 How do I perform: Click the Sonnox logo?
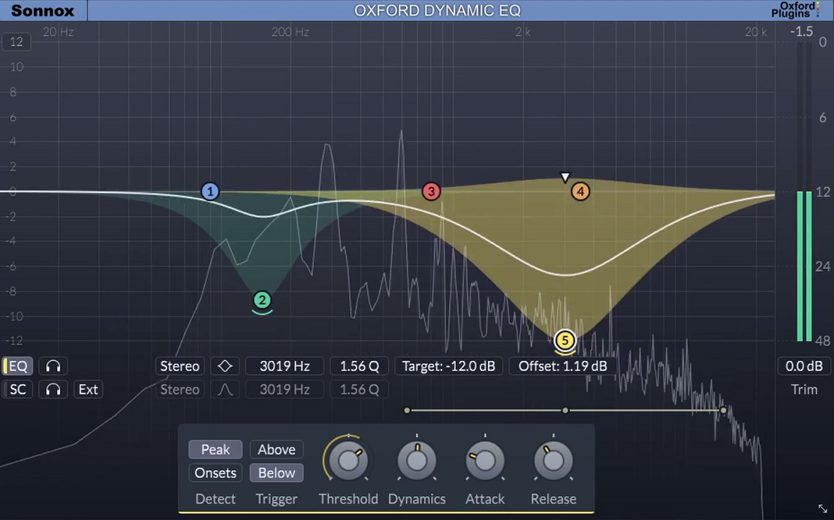point(43,10)
